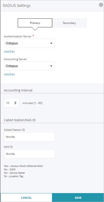Image resolution: width=104 pixels, height=202 pixels.
Task: Increase the Accounting Interval with up arrow
Action: coord(15,102)
